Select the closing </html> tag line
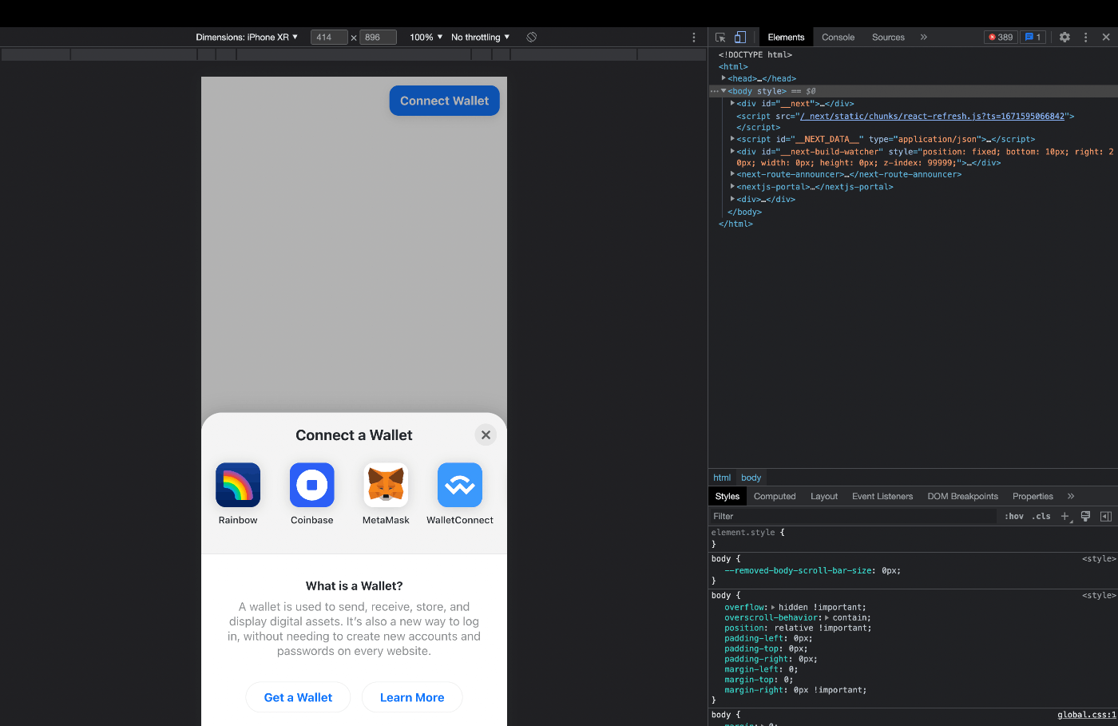The height and width of the screenshot is (726, 1118). 735,224
